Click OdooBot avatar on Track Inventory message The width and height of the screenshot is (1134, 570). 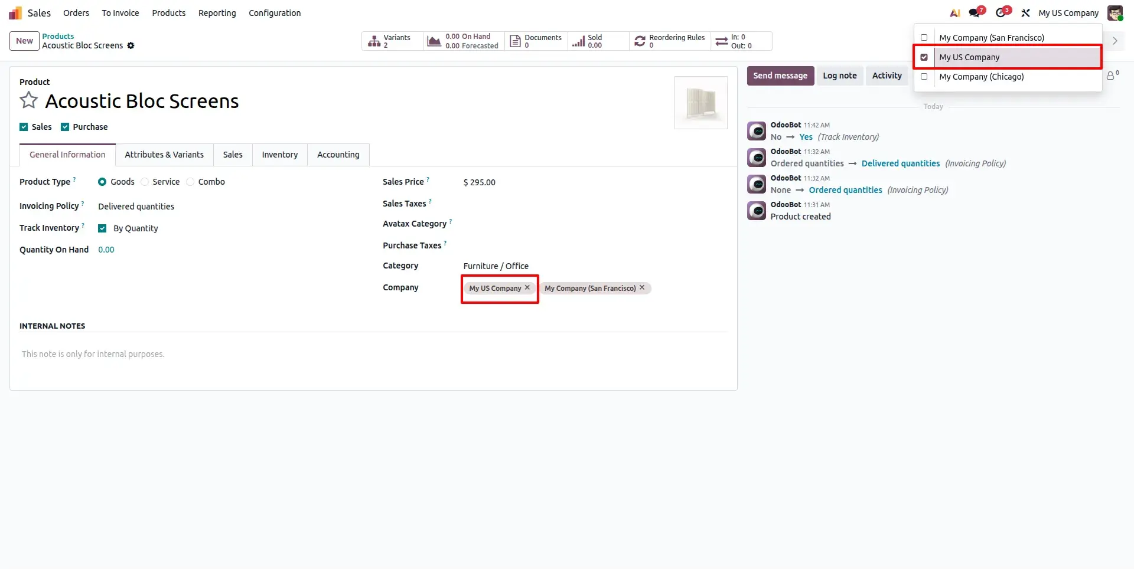pyautogui.click(x=757, y=131)
